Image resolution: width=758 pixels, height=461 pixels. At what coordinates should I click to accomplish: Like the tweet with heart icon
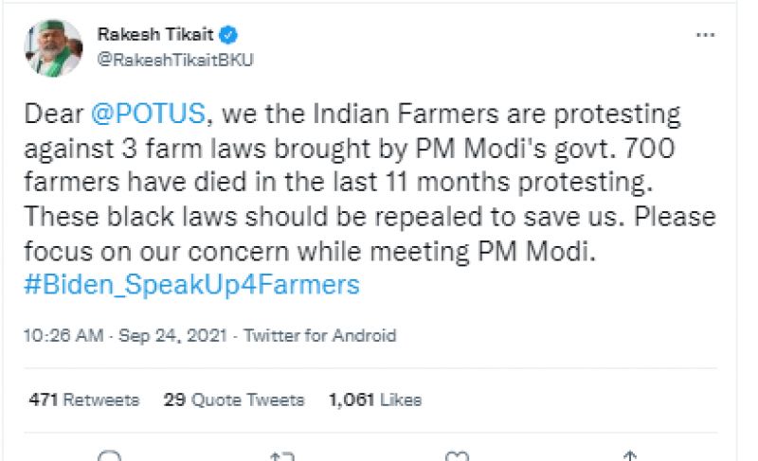coord(457,456)
